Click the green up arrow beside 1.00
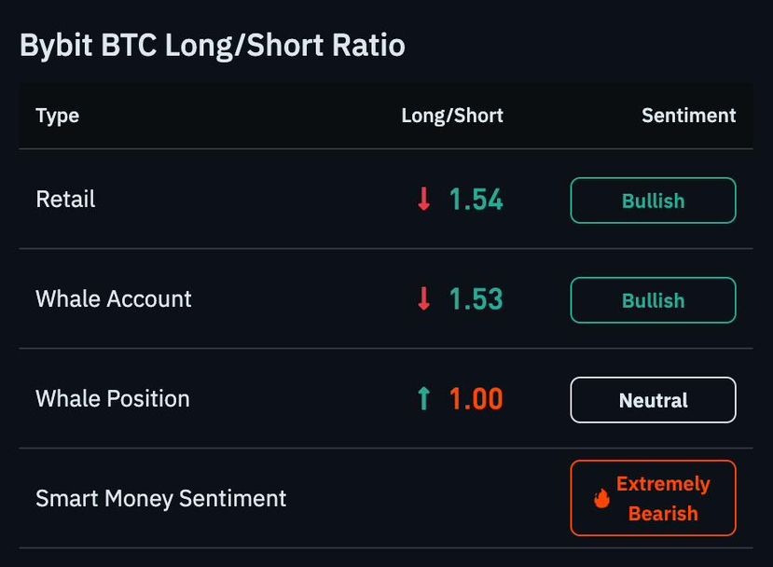This screenshot has height=567, width=773. click(423, 398)
